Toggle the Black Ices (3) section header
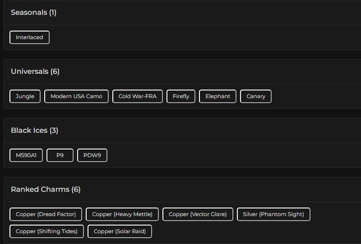Screen dimensions: 361x244 tap(34, 131)
